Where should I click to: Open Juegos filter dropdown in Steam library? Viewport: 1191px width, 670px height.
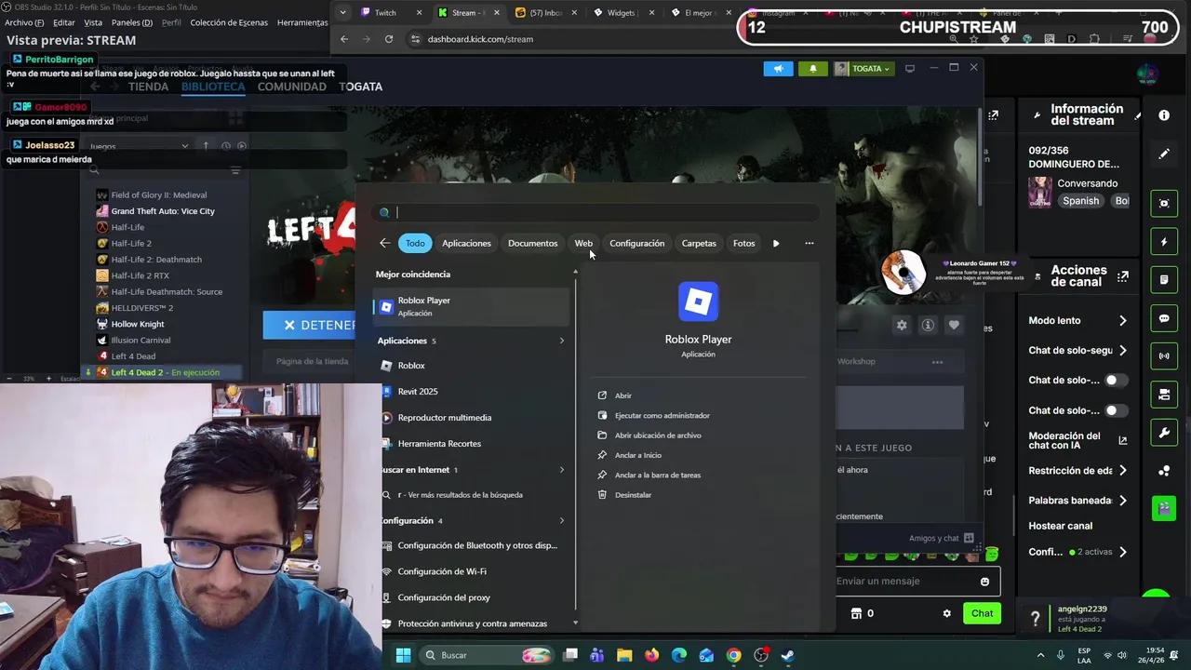click(139, 146)
